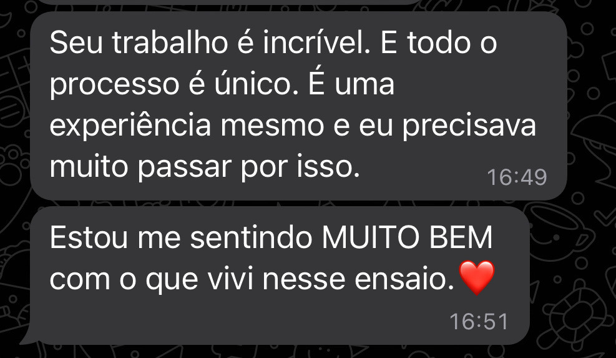Select the message starting "Seu trabalho é incrível"
The height and width of the screenshot is (358, 616).
[x=298, y=106]
